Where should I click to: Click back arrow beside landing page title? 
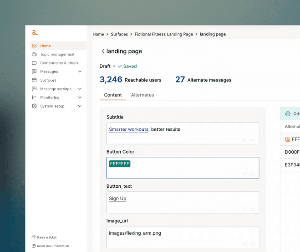(103, 51)
